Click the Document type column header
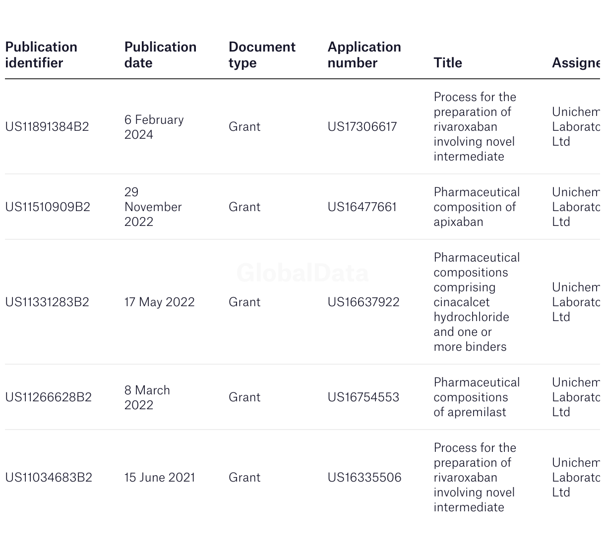The width and height of the screenshot is (605, 545). point(262,55)
